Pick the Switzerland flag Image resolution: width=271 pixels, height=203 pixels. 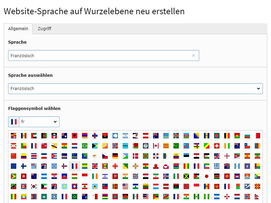(217, 146)
